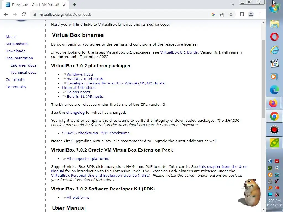Switch to Firefox in the taskbar

pyautogui.click(x=273, y=103)
